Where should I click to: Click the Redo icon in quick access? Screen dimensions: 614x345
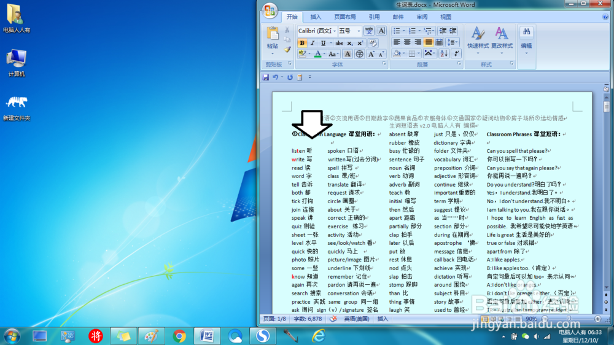click(290, 77)
